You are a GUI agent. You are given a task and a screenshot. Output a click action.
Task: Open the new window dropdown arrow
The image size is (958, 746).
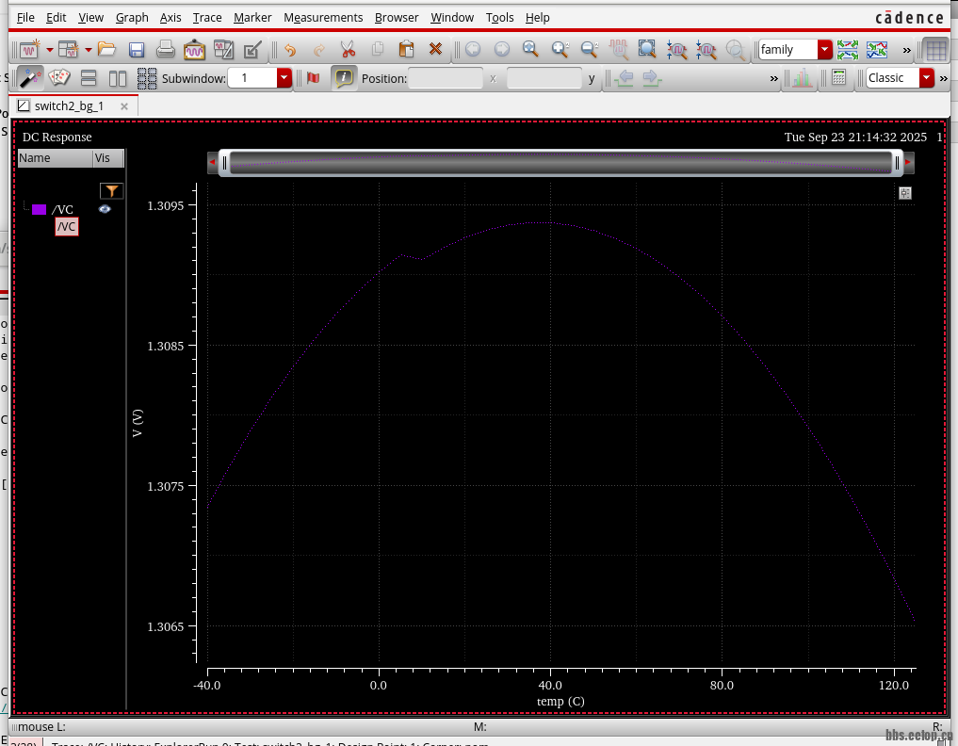(x=50, y=50)
